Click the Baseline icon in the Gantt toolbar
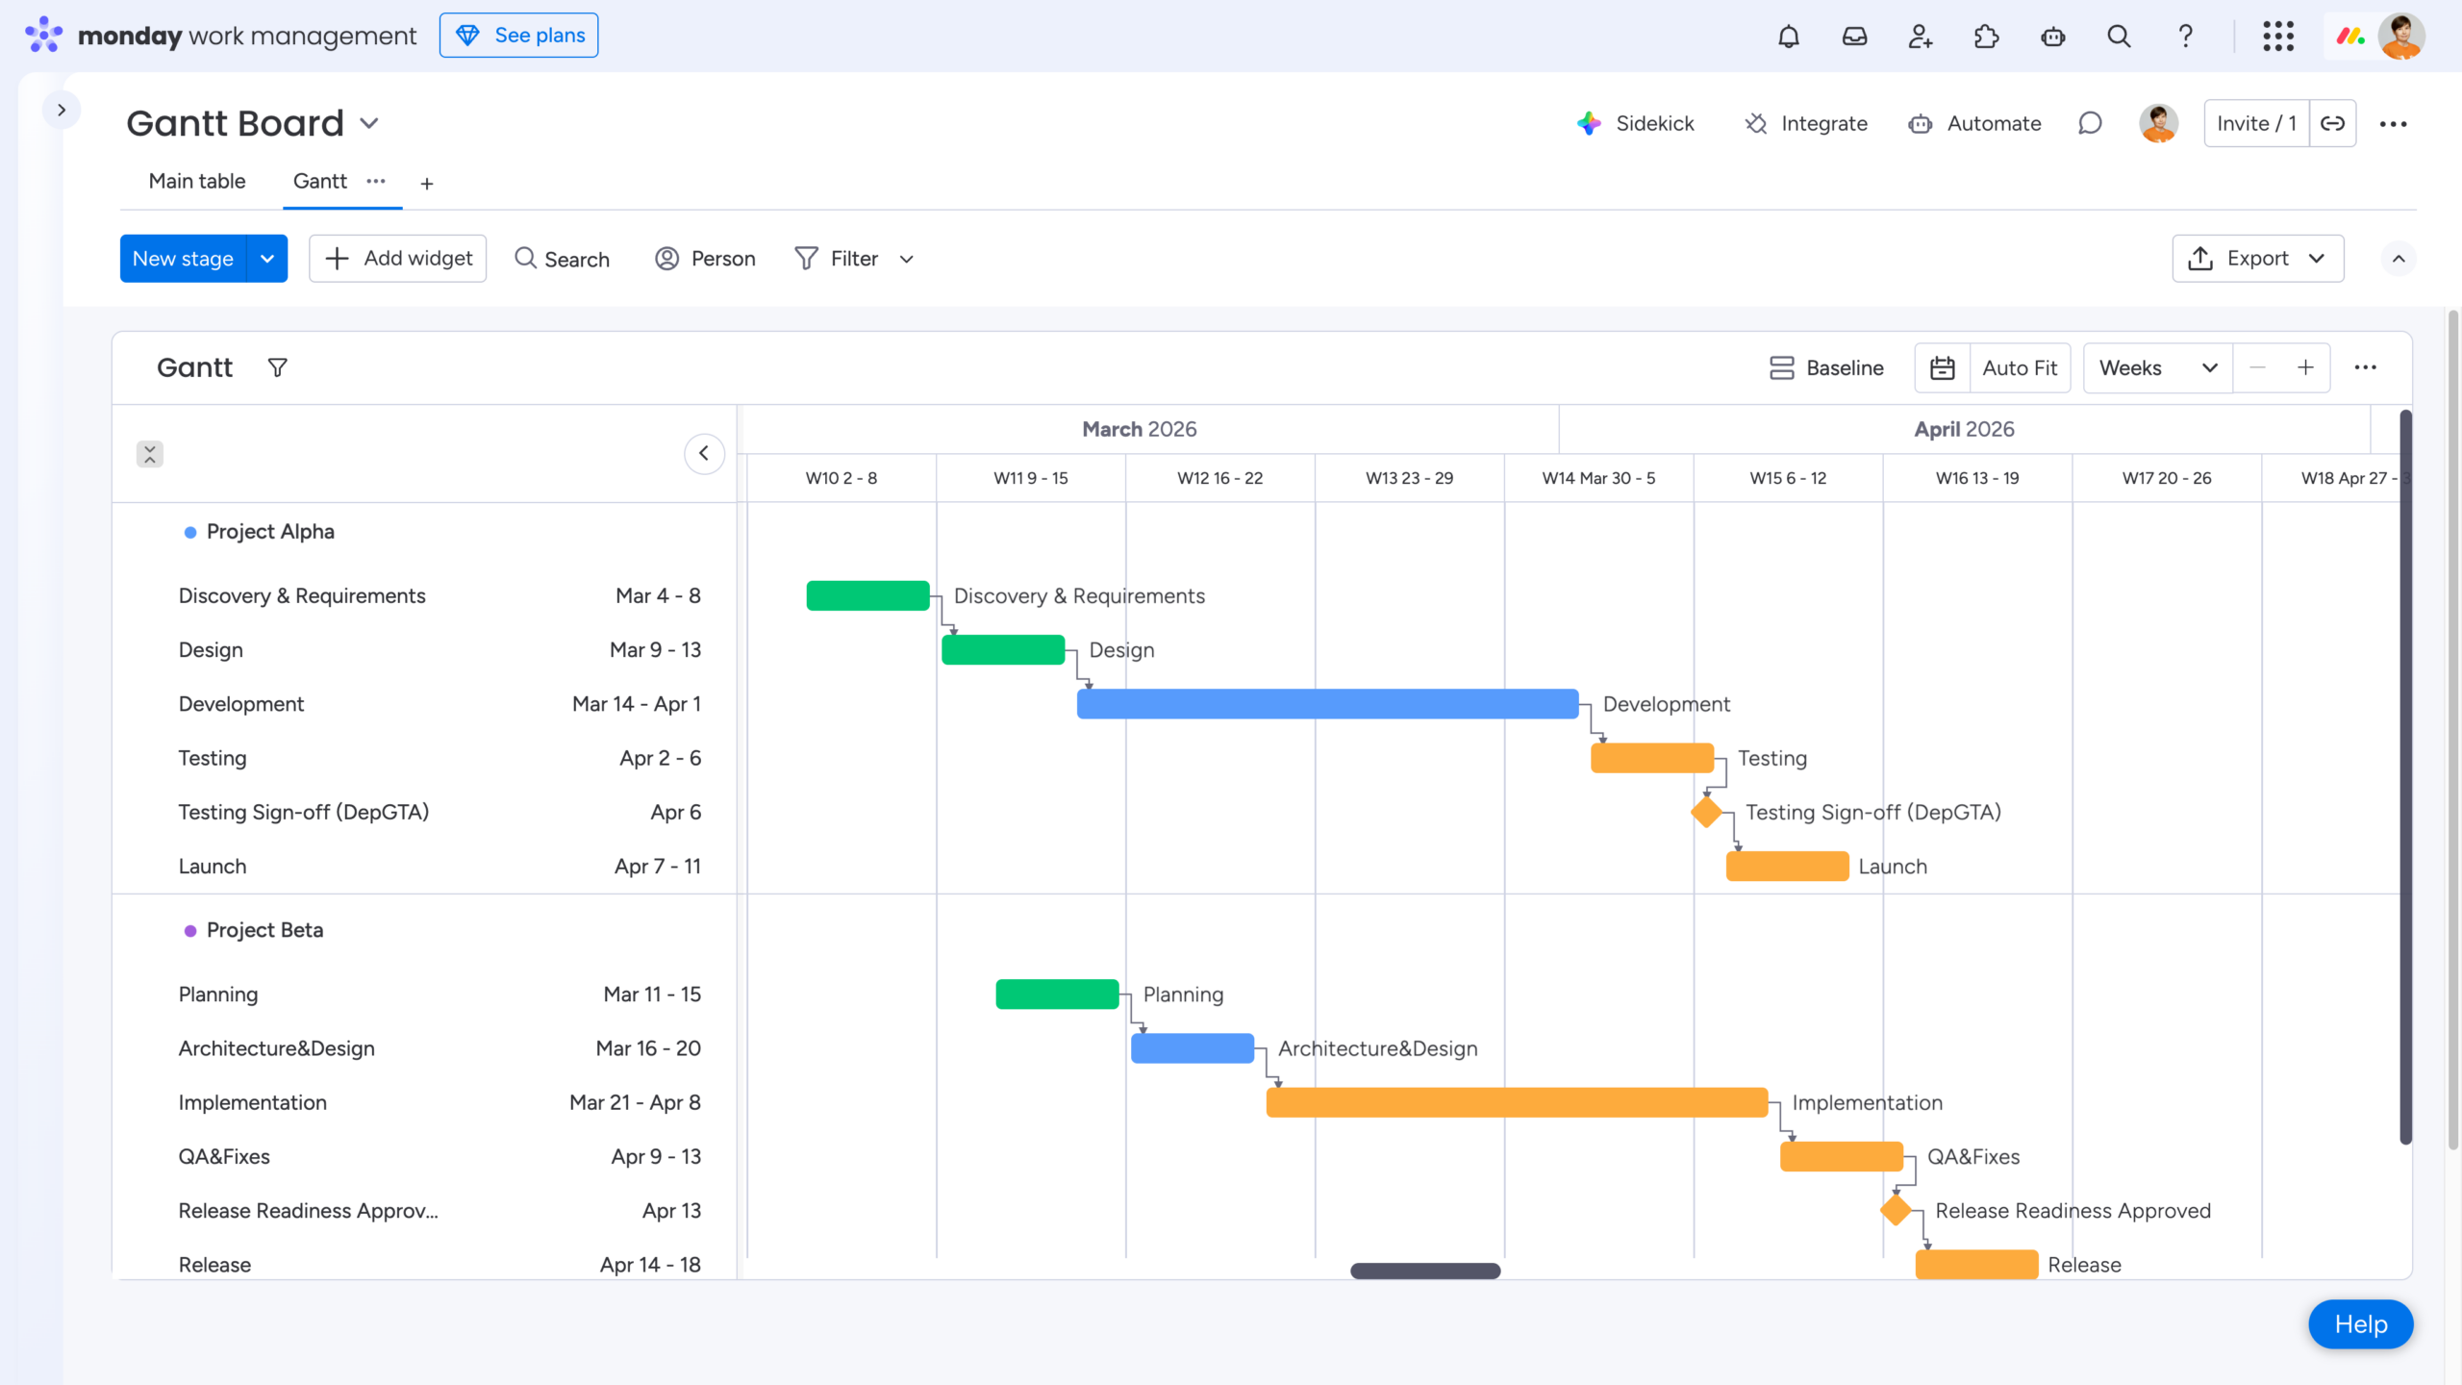The height and width of the screenshot is (1385, 2462). coord(1782,367)
